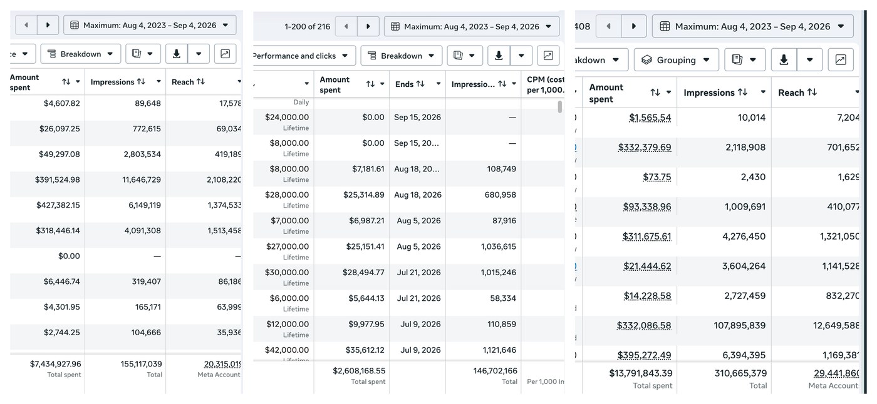Open the $93,338.96 amount spent link
877x404 pixels.
(x=647, y=206)
